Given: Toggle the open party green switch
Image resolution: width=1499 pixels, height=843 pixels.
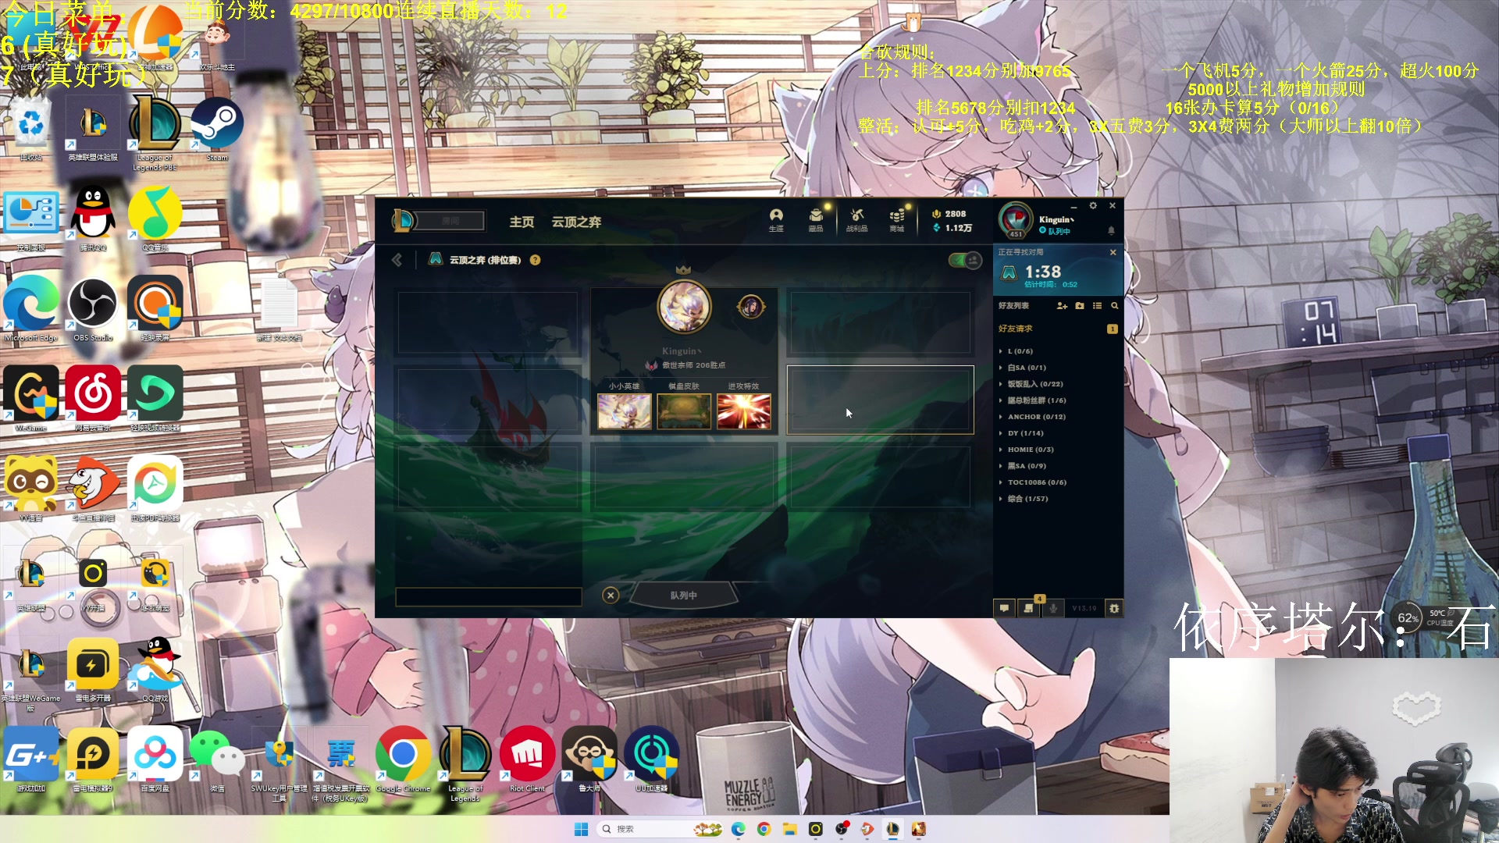Looking at the screenshot, I should click(x=965, y=260).
